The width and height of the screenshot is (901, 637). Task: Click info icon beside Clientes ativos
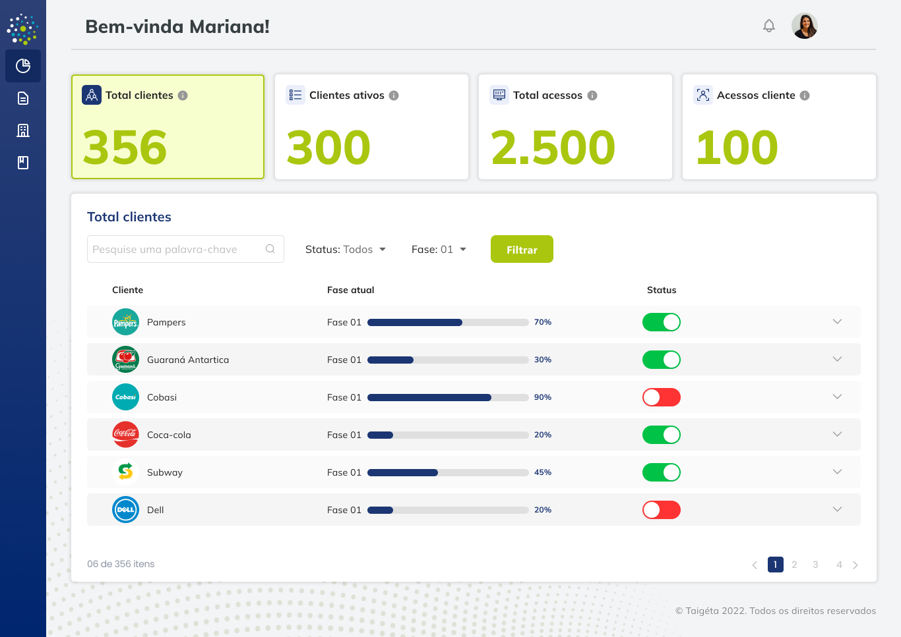click(x=394, y=96)
